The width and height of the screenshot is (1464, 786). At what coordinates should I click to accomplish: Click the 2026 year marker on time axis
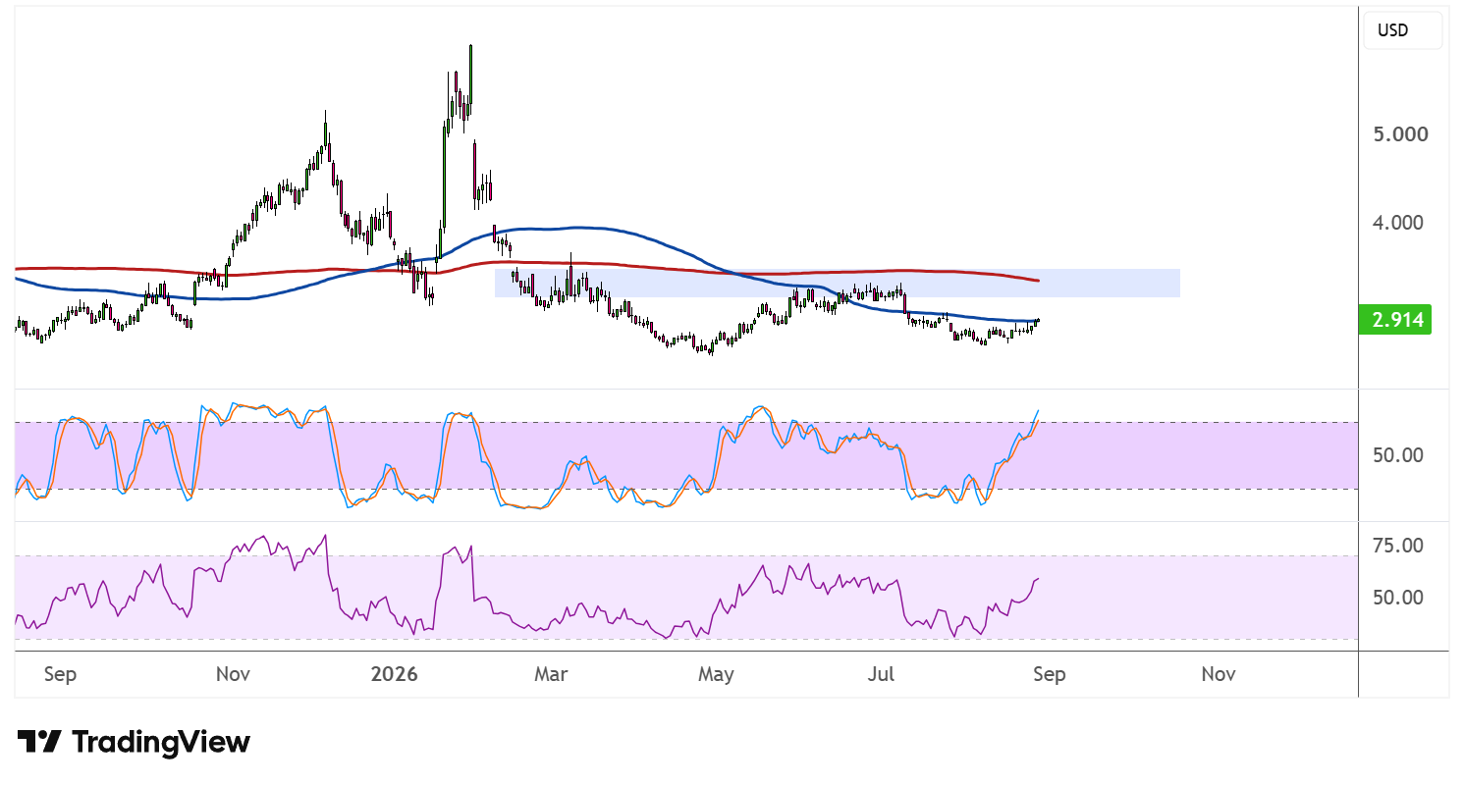coord(394,674)
